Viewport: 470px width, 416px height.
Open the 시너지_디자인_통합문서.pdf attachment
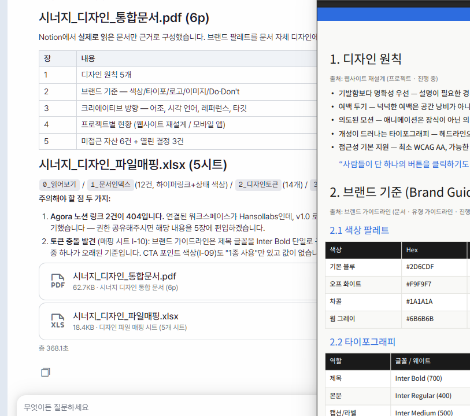[177, 281]
